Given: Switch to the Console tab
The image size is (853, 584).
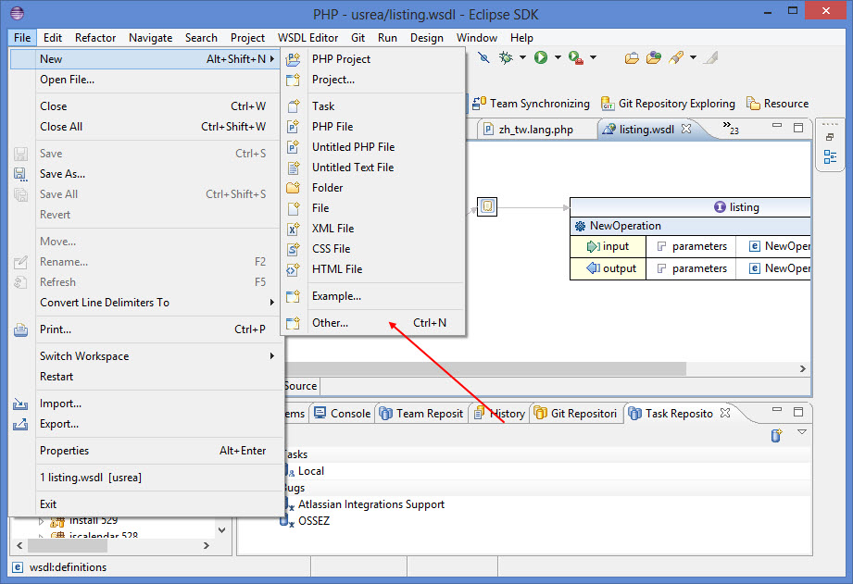Looking at the screenshot, I should tap(343, 414).
